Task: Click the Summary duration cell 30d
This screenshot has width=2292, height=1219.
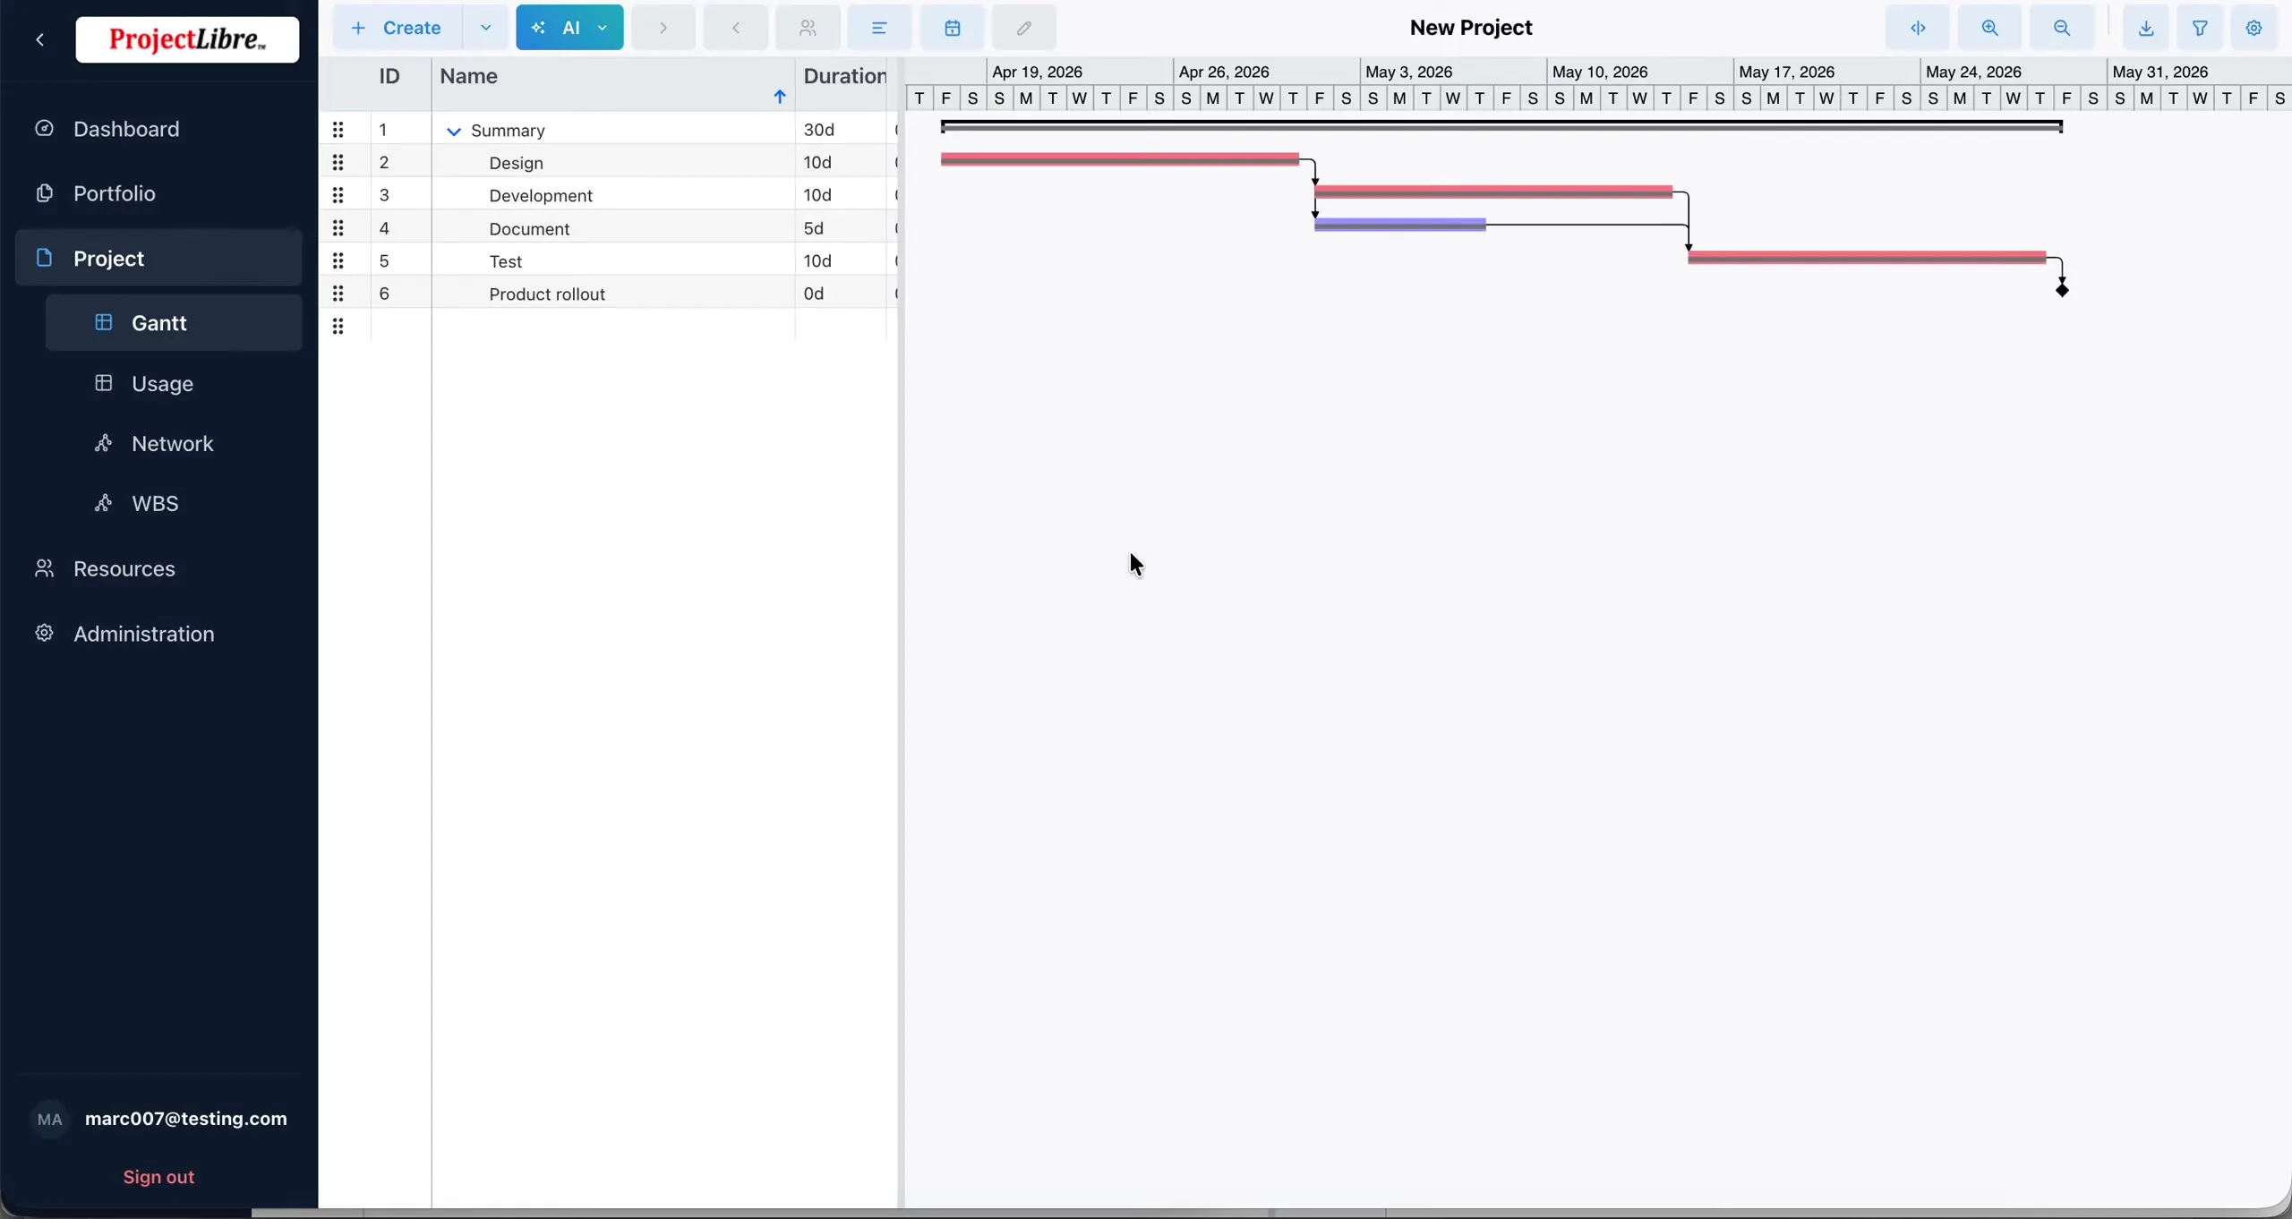Action: [x=841, y=130]
